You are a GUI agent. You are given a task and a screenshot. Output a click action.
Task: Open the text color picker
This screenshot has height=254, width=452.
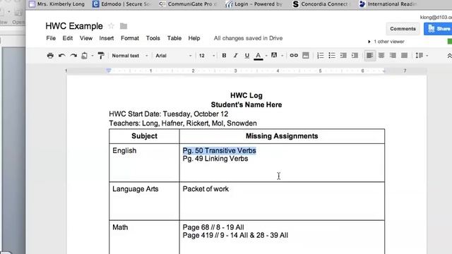point(258,56)
